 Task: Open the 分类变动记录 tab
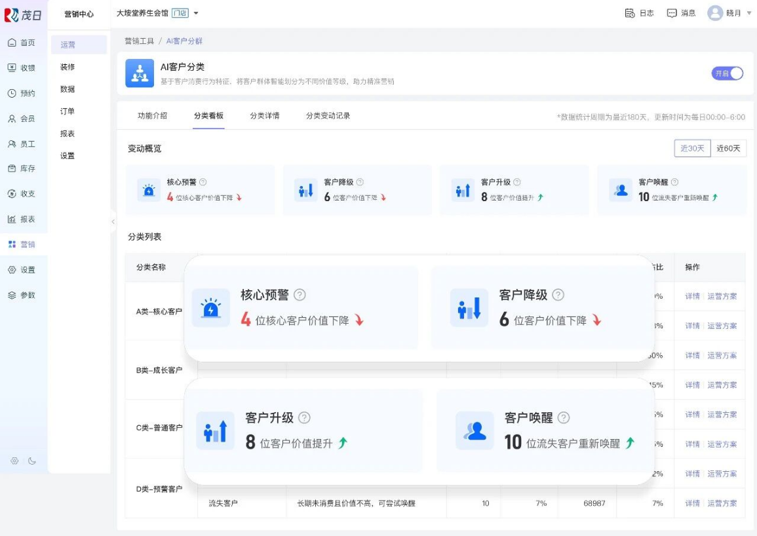(328, 115)
